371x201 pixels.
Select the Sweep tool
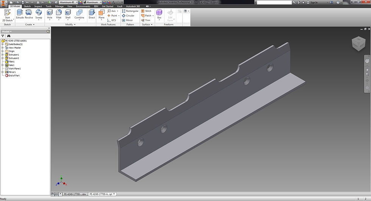(39, 15)
